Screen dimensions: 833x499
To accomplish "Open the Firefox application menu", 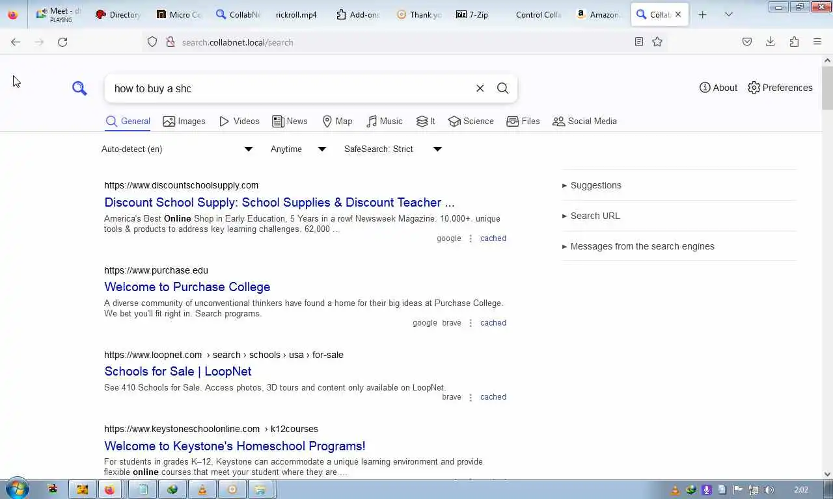I will [817, 42].
